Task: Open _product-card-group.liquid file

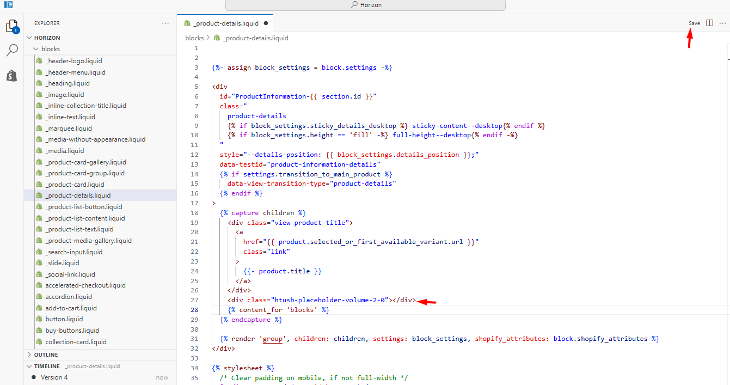Action: [85, 173]
